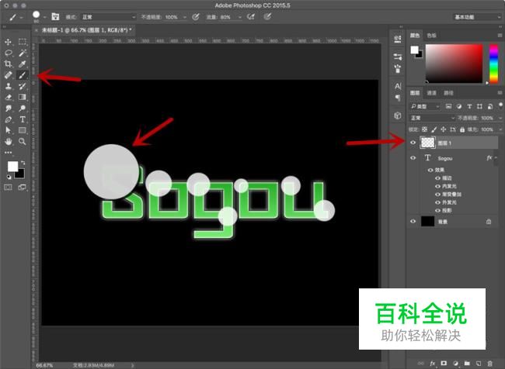Select the Magic Wand tool
This screenshot has width=505, height=369.
click(x=23, y=53)
